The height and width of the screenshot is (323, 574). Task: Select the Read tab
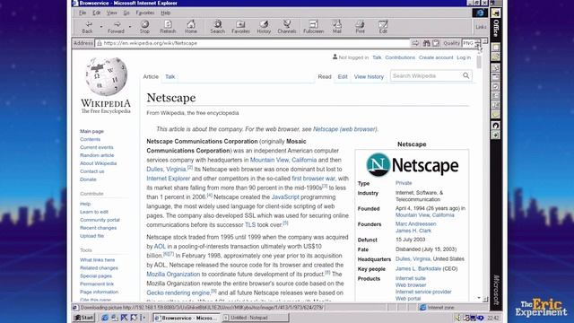pyautogui.click(x=325, y=77)
